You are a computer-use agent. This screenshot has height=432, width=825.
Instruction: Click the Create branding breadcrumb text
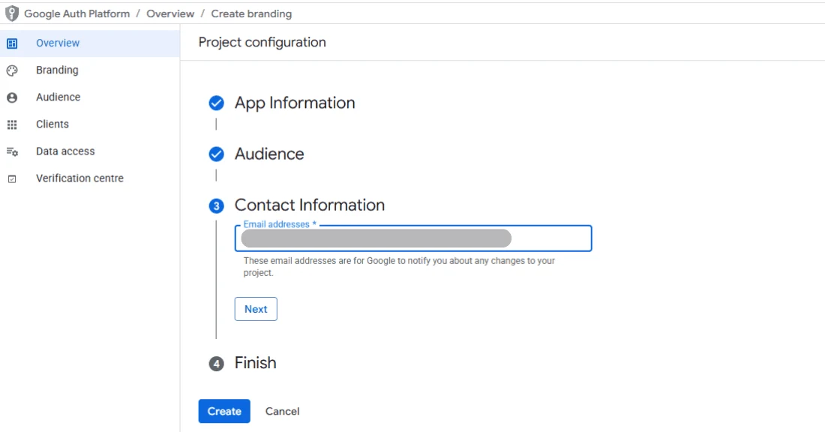coord(251,13)
